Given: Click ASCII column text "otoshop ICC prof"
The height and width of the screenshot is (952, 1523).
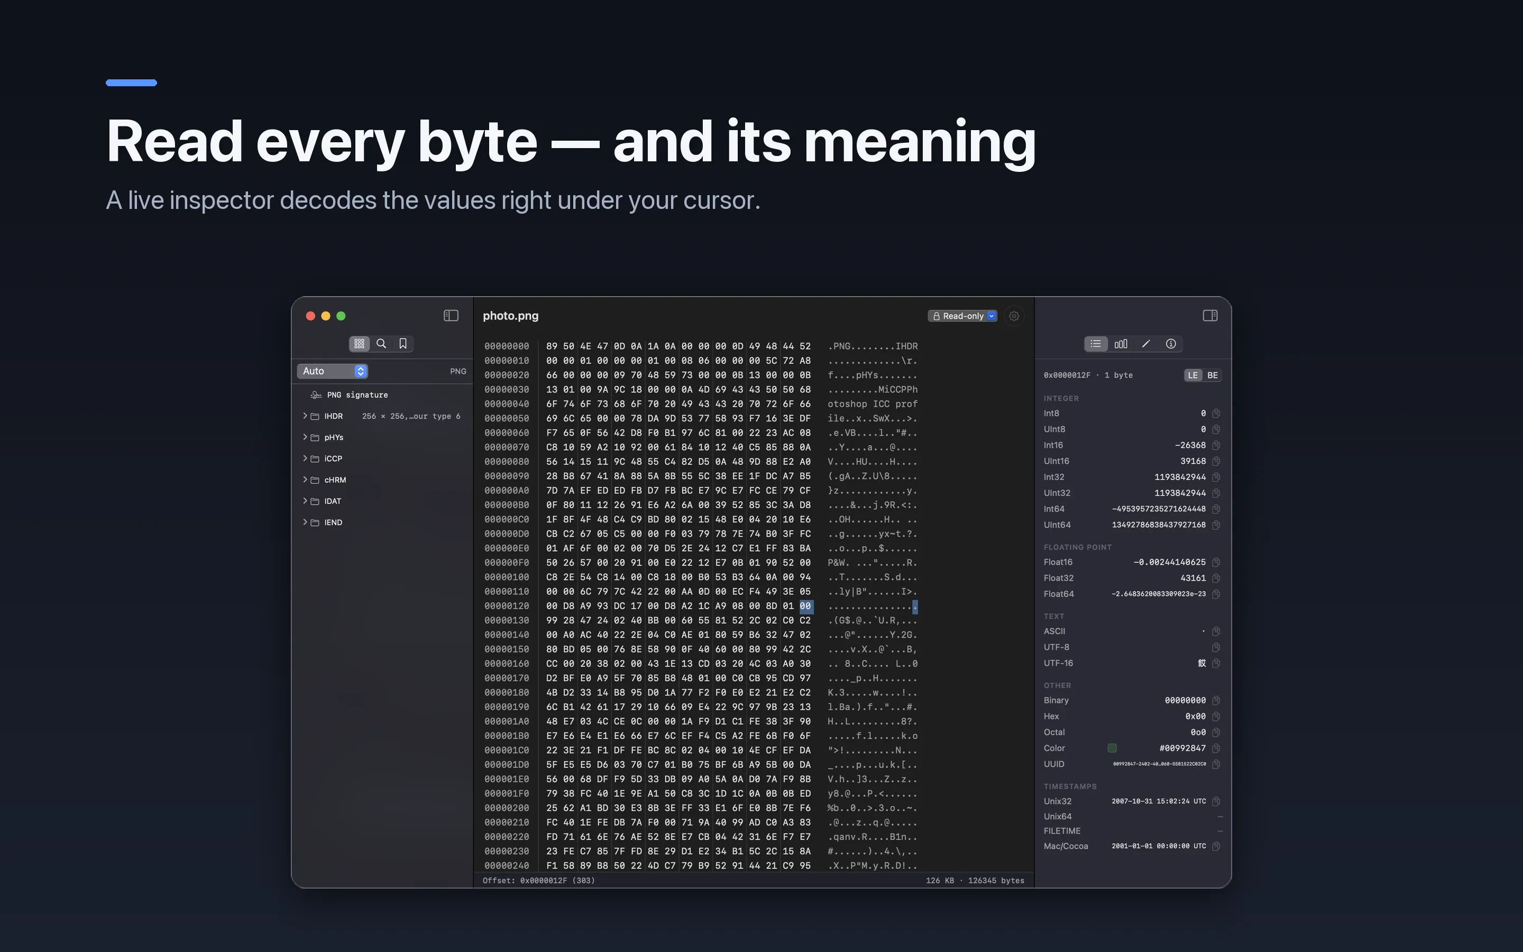Looking at the screenshot, I should pos(872,404).
